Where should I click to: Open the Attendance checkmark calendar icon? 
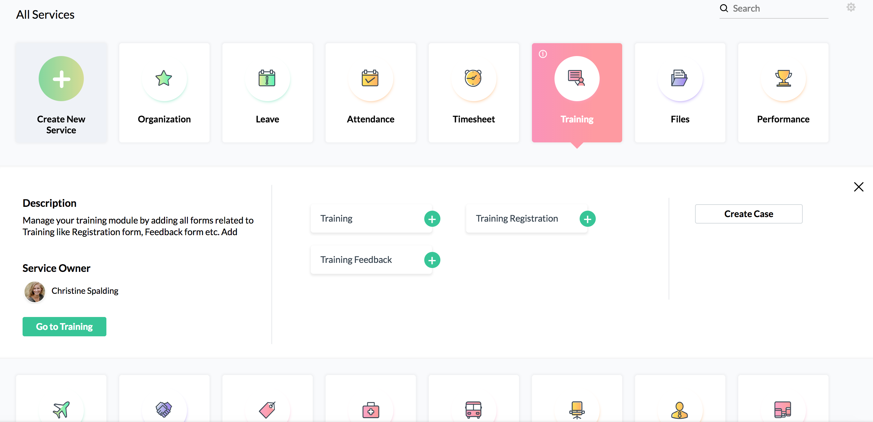coord(370,78)
